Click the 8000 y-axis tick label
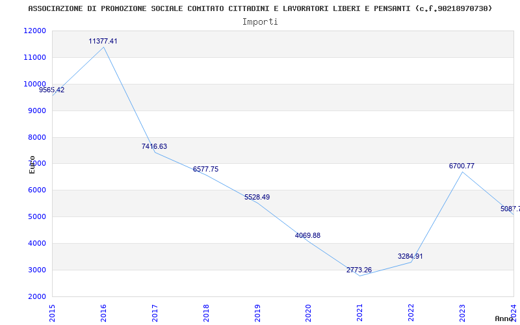This screenshot has width=520, height=325. point(36,137)
